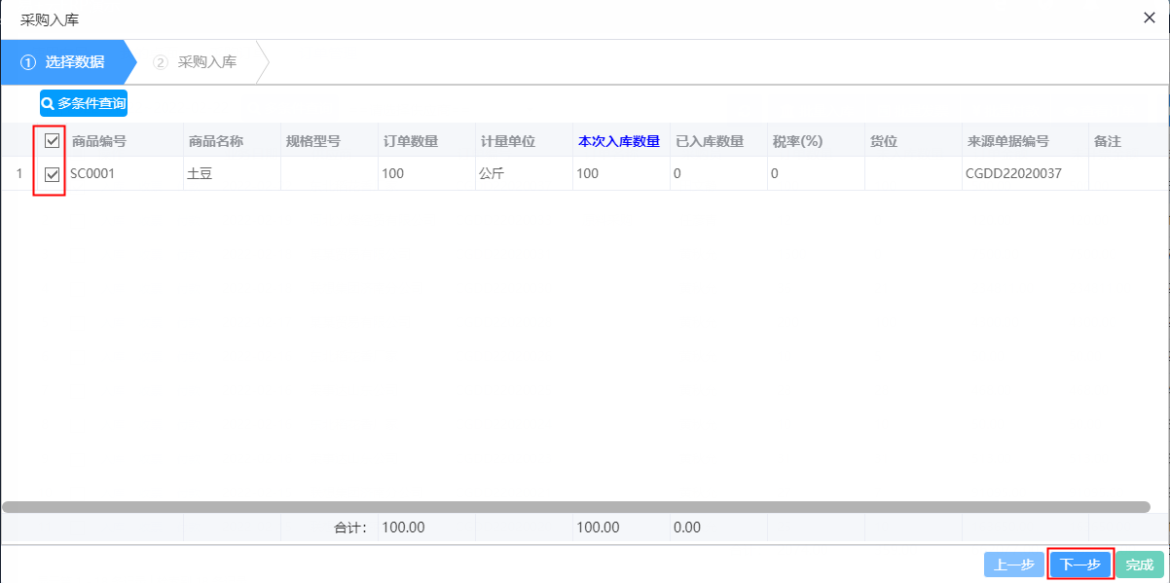The image size is (1170, 583).
Task: Click the 合计 totals row
Action: click(350, 527)
